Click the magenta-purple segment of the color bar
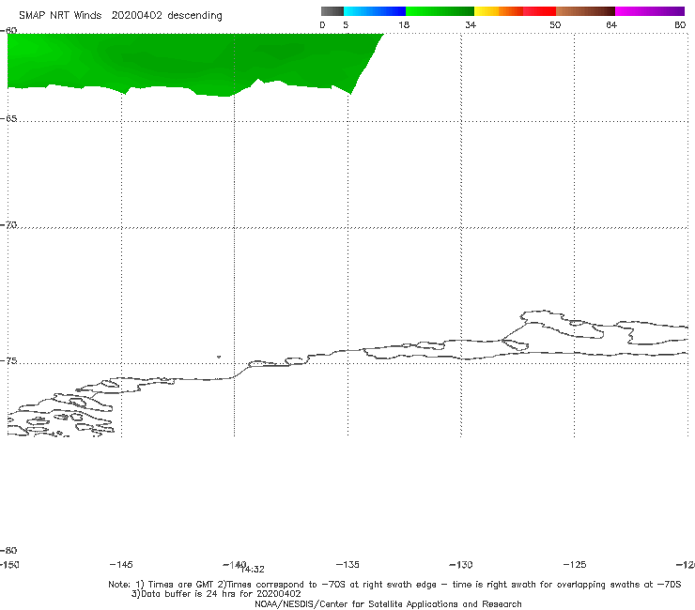695x610 pixels. click(x=650, y=11)
